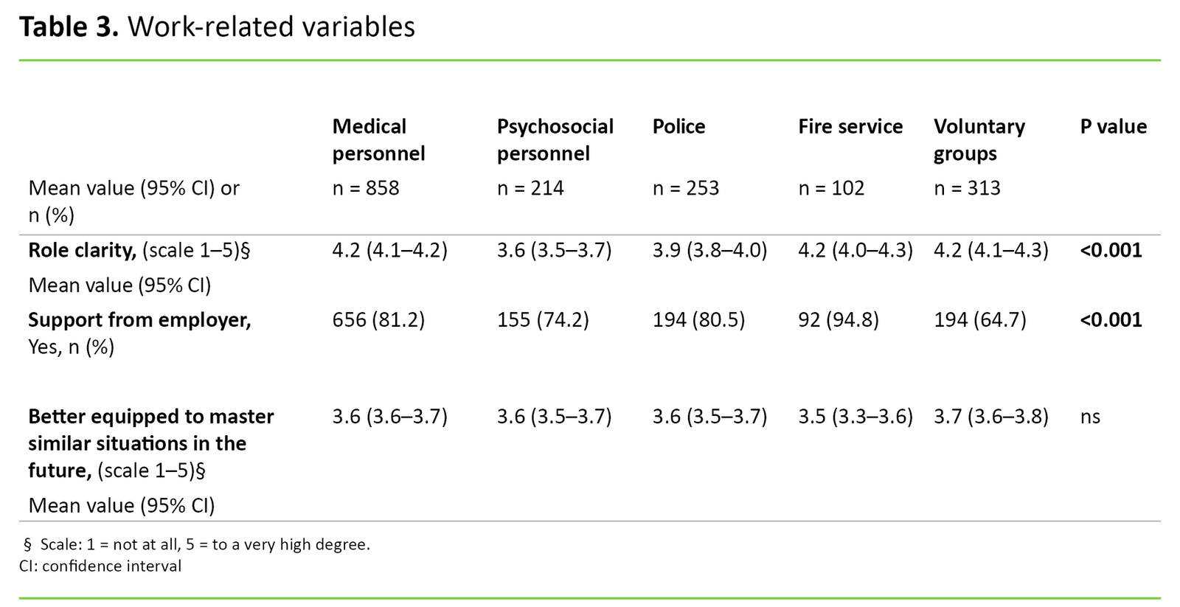Viewport: 1180px width, 607px height.
Task: Click the scale footnote text
Action: coord(197,544)
